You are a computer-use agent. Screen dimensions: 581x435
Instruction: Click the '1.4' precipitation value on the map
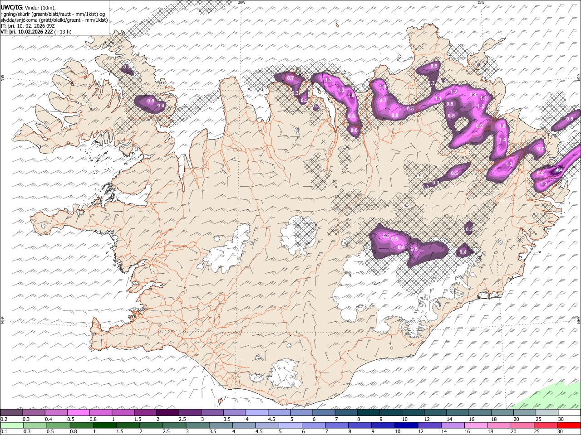tap(502, 140)
